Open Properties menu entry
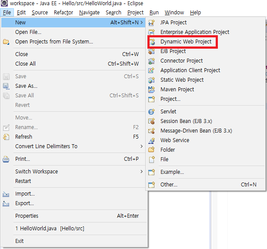 (x=73, y=216)
